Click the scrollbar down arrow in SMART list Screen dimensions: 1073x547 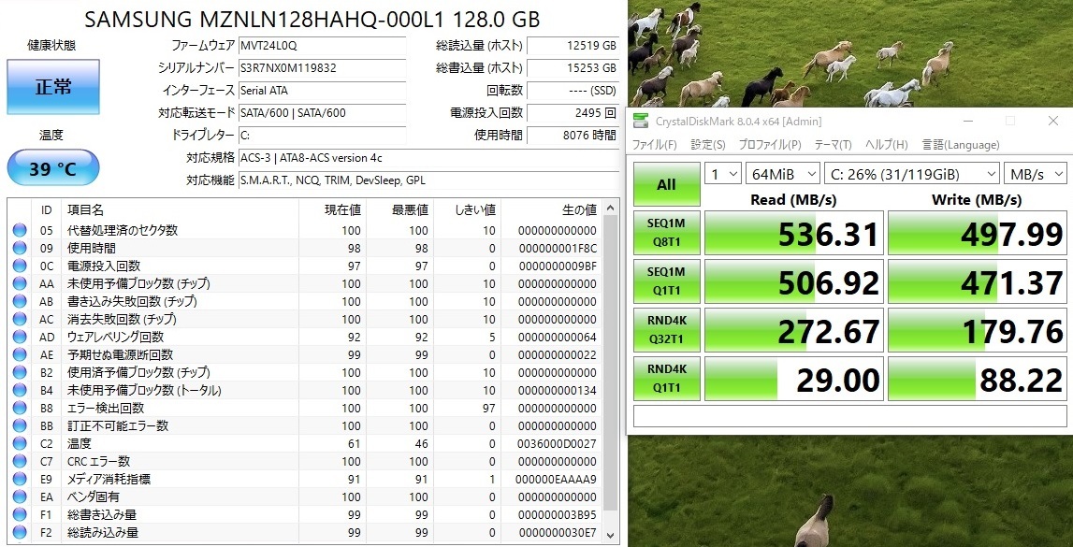(x=611, y=535)
